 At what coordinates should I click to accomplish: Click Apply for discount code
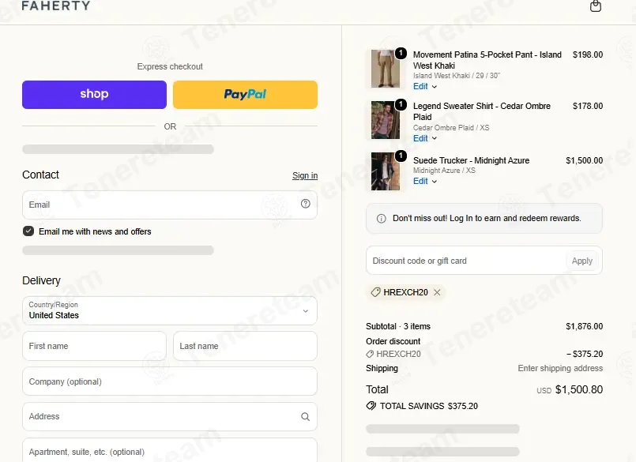click(582, 261)
